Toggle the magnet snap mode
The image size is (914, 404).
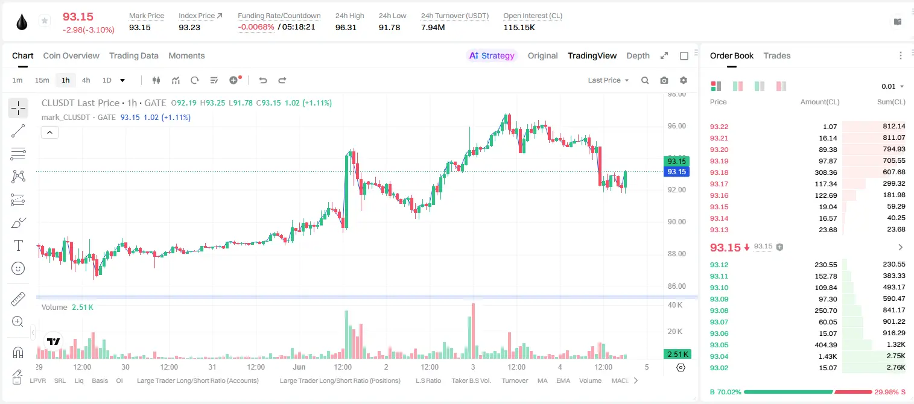pos(18,352)
